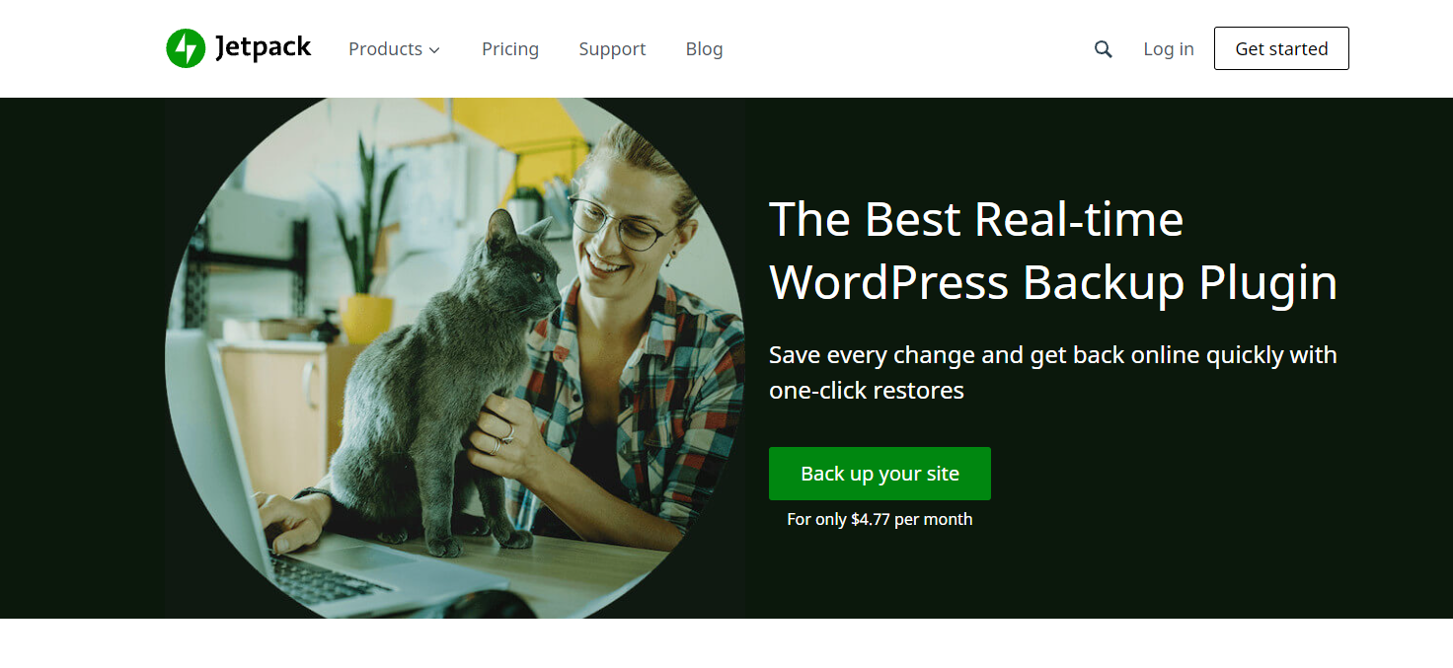Click the chevron next to Products
The width and height of the screenshot is (1453, 668).
[x=435, y=49]
